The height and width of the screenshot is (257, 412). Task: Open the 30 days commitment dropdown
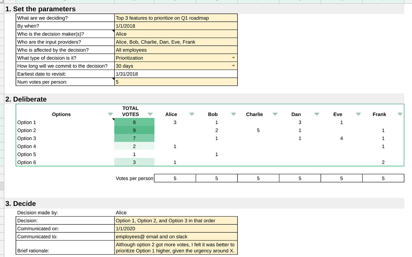coord(234,66)
